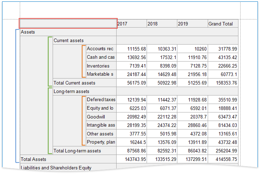260x174 pixels.
Task: Select the 2017 column header
Action: (131, 24)
